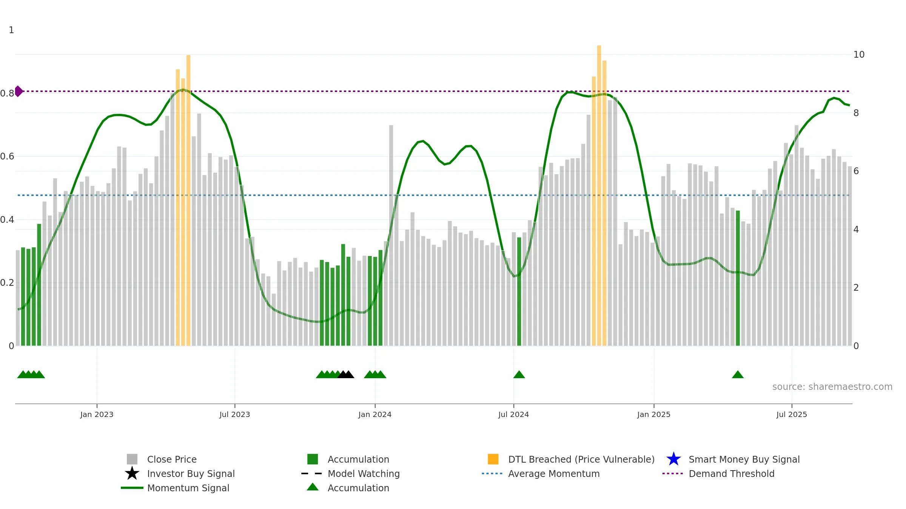The width and height of the screenshot is (906, 509).
Task: Click the blue Smart Money Buy Signal star
Action: pyautogui.click(x=673, y=459)
